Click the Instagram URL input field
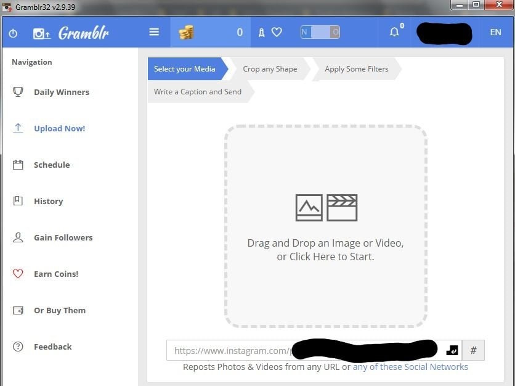This screenshot has height=386, width=515. [314, 350]
